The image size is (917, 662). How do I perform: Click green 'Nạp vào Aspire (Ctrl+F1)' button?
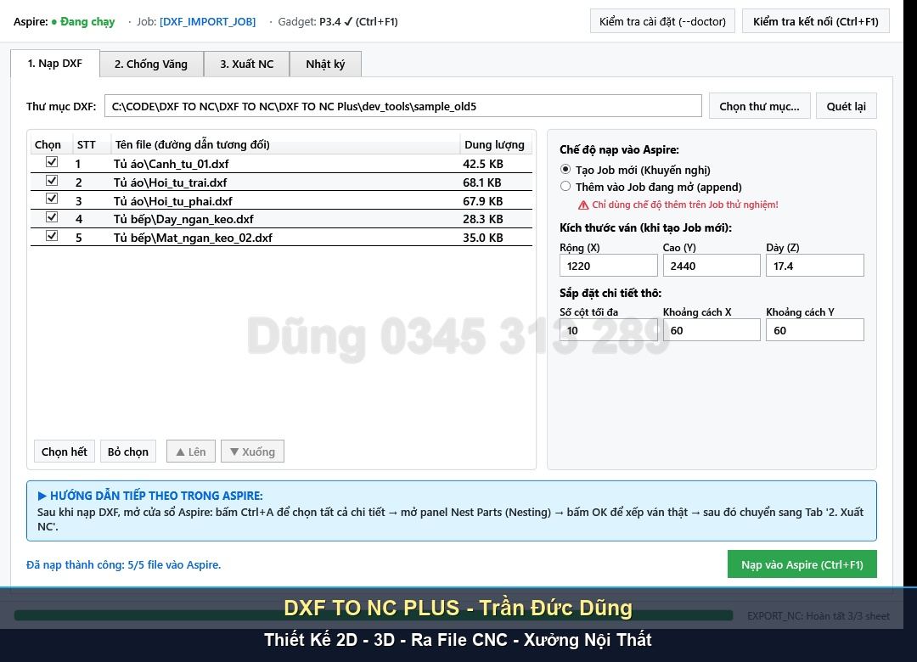point(802,564)
